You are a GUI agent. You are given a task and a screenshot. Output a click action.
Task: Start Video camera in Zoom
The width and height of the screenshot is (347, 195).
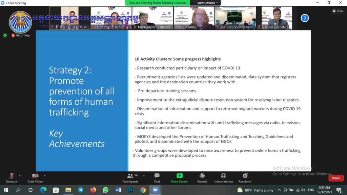pyautogui.click(x=35, y=178)
